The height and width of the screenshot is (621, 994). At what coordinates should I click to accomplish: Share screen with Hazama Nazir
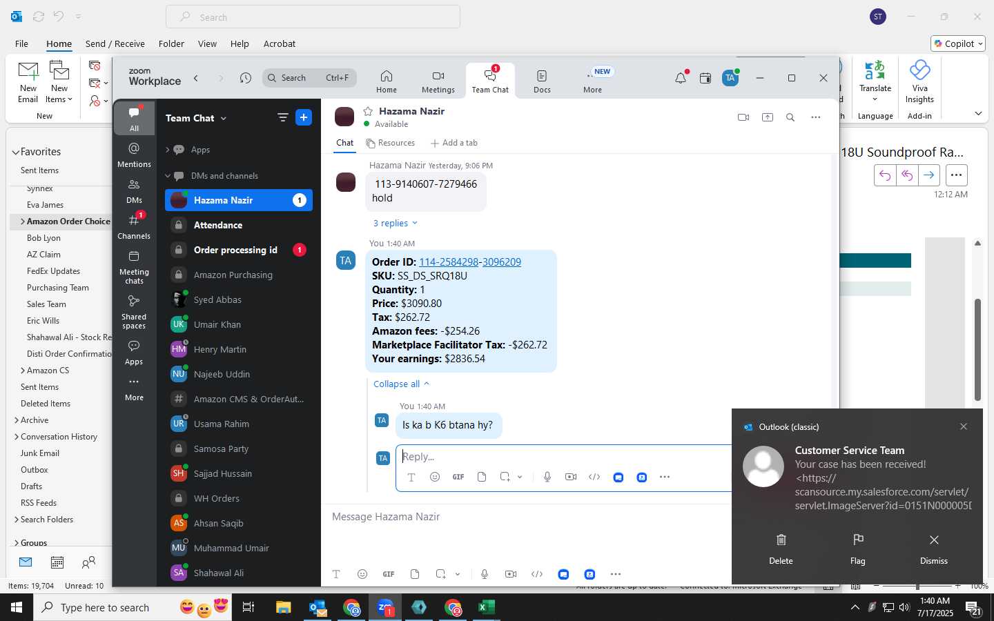click(768, 117)
